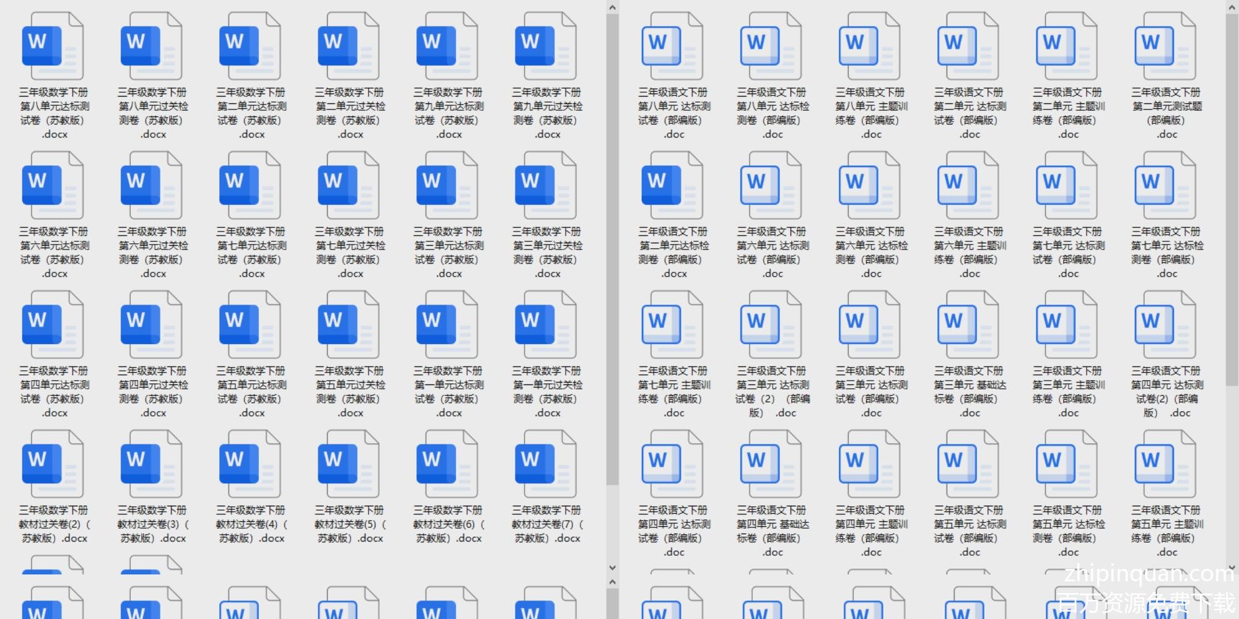Click file name 语文 第七单元 达标检测卷 (部编版) .doc

1167,253
